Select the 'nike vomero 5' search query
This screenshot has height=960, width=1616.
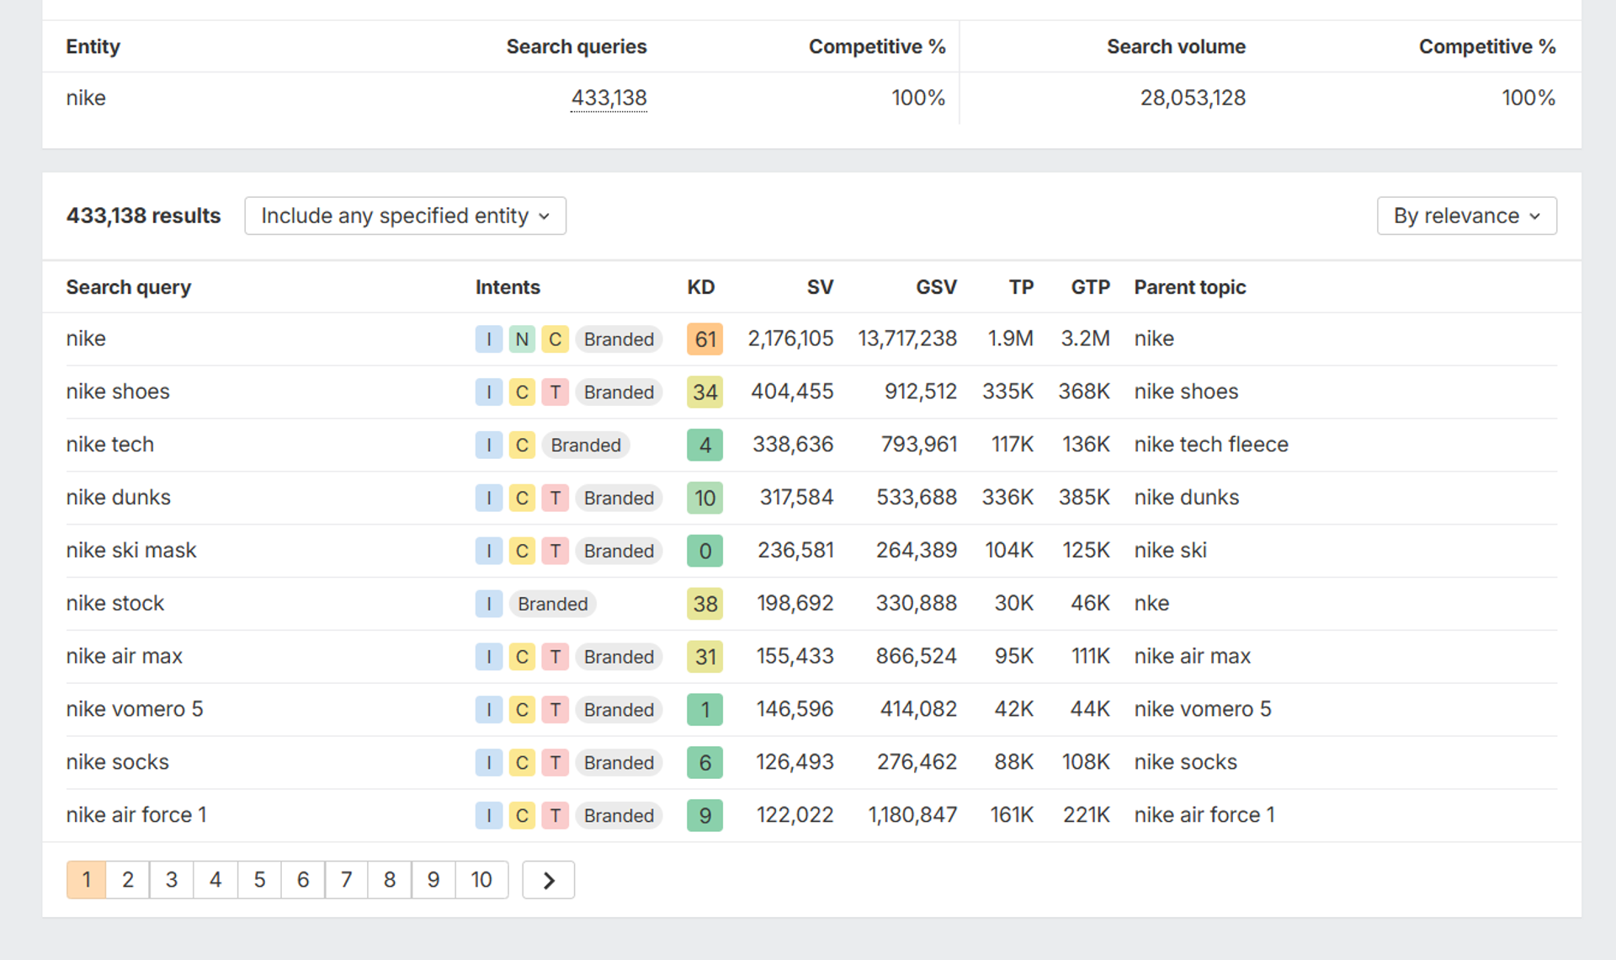click(135, 709)
